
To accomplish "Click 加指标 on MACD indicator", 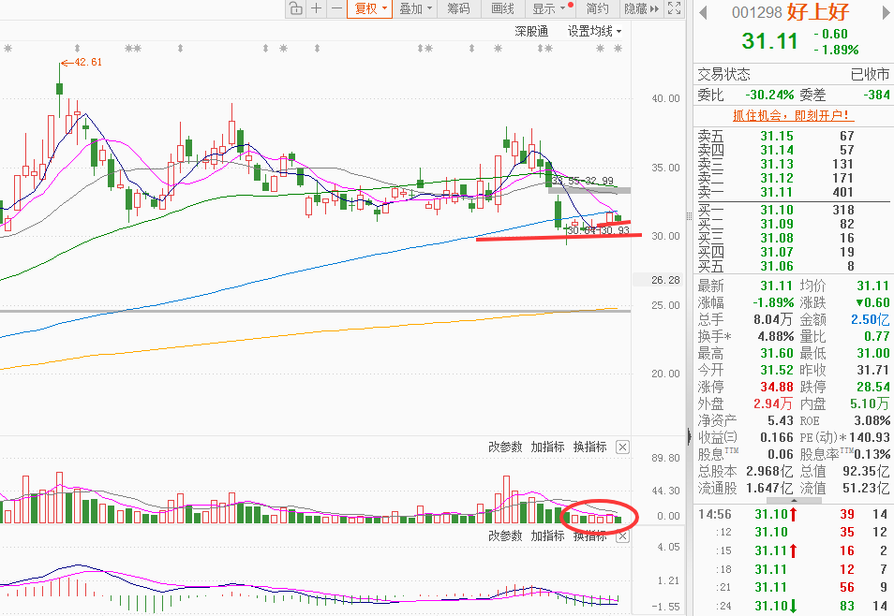I will point(548,535).
